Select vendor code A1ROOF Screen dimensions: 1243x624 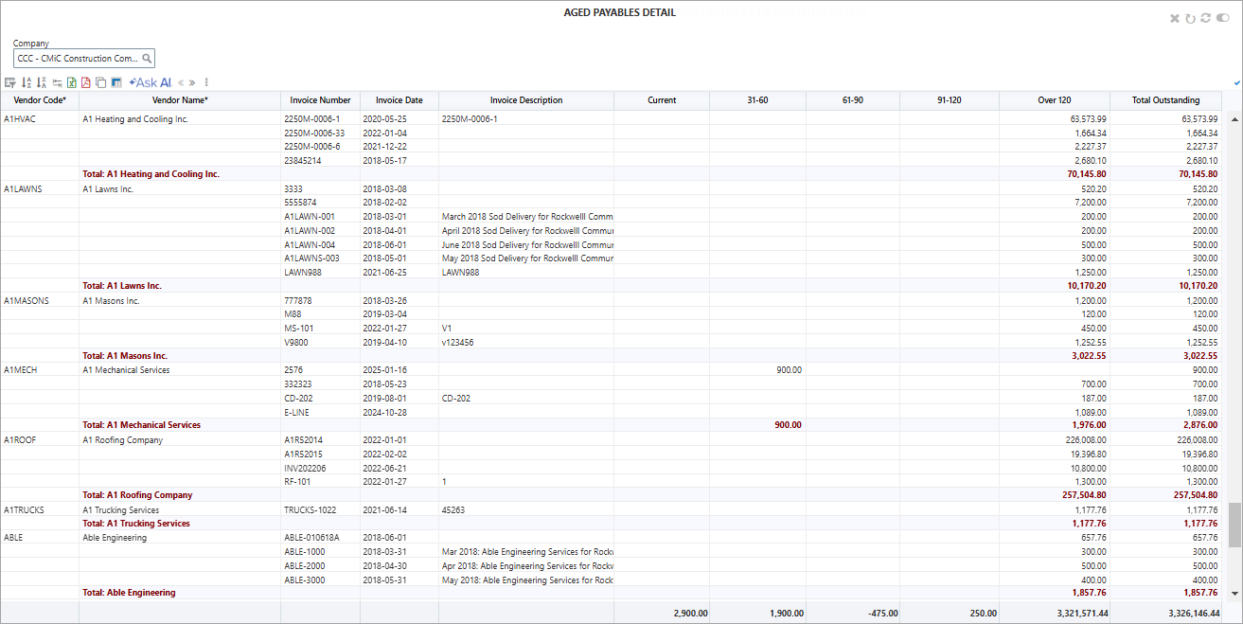coord(21,440)
